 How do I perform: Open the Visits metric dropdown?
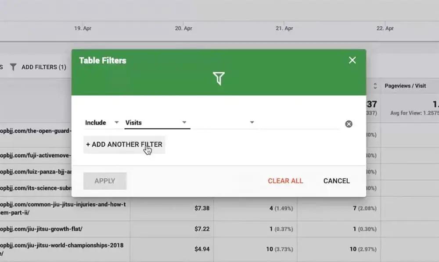click(x=157, y=123)
